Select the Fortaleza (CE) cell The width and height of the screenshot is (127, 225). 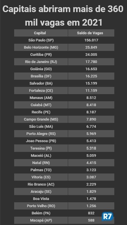pos(41,91)
